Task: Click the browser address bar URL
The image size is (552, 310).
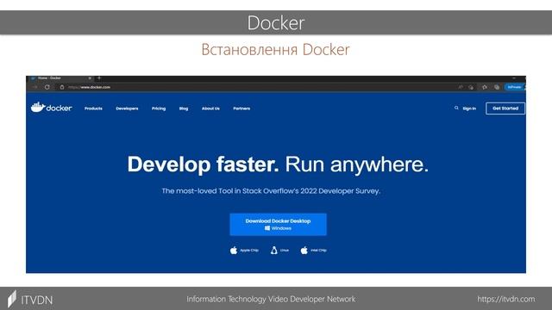Action: pyautogui.click(x=90, y=87)
